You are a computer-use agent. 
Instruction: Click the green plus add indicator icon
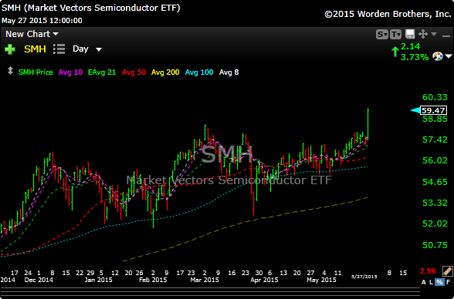(10, 49)
